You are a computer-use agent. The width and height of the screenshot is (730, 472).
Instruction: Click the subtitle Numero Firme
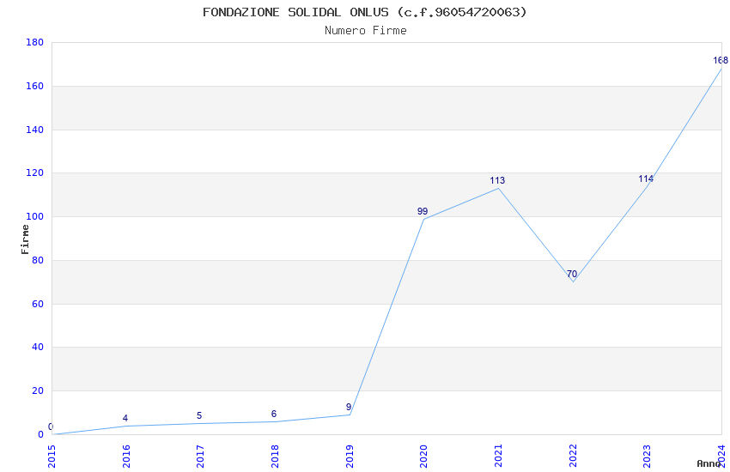[x=366, y=31]
